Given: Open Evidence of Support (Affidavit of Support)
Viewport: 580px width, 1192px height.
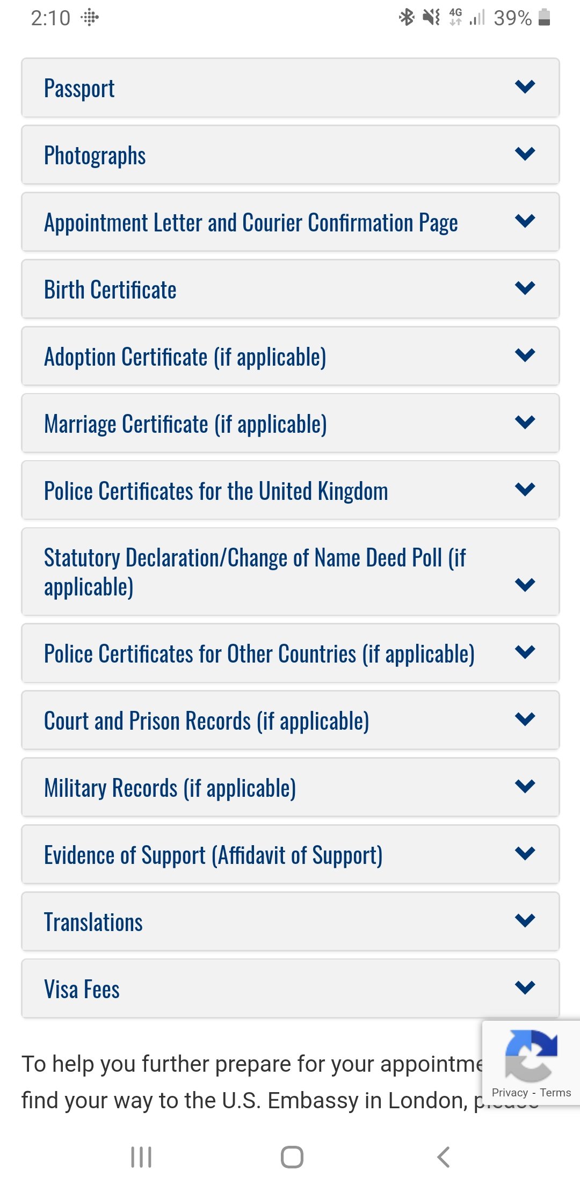Looking at the screenshot, I should 291,855.
